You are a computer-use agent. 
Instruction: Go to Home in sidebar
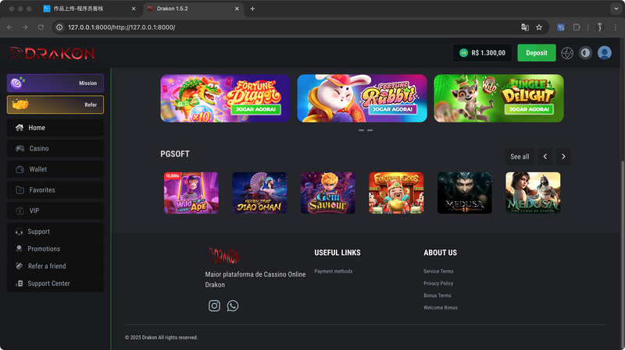55,128
